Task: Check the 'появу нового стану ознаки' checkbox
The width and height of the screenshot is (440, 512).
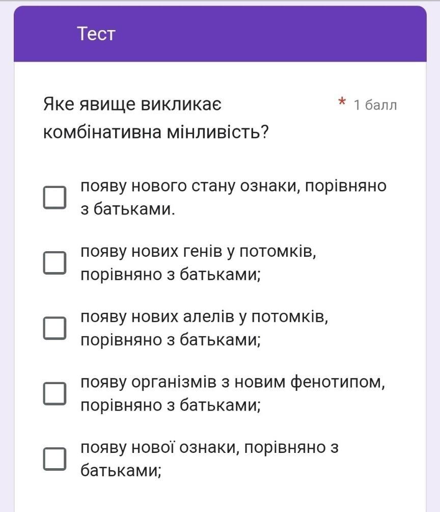Action: [54, 198]
